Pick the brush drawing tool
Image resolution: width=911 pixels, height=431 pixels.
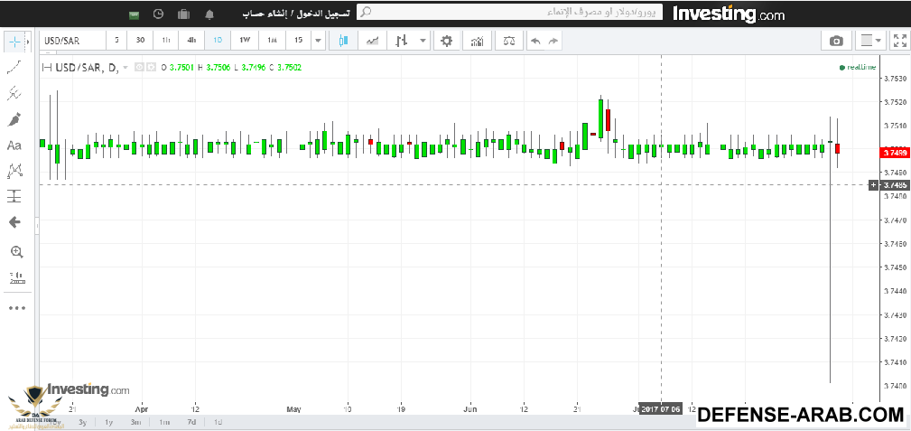click(14, 119)
